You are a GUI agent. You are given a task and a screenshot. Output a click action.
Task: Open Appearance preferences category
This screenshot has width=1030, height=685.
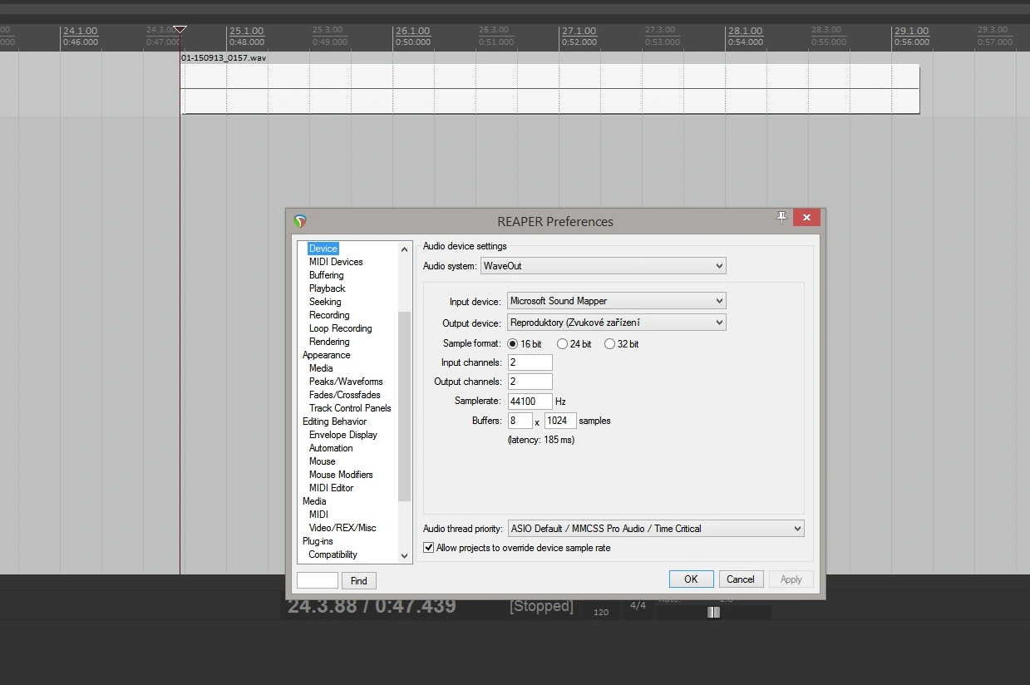(326, 355)
